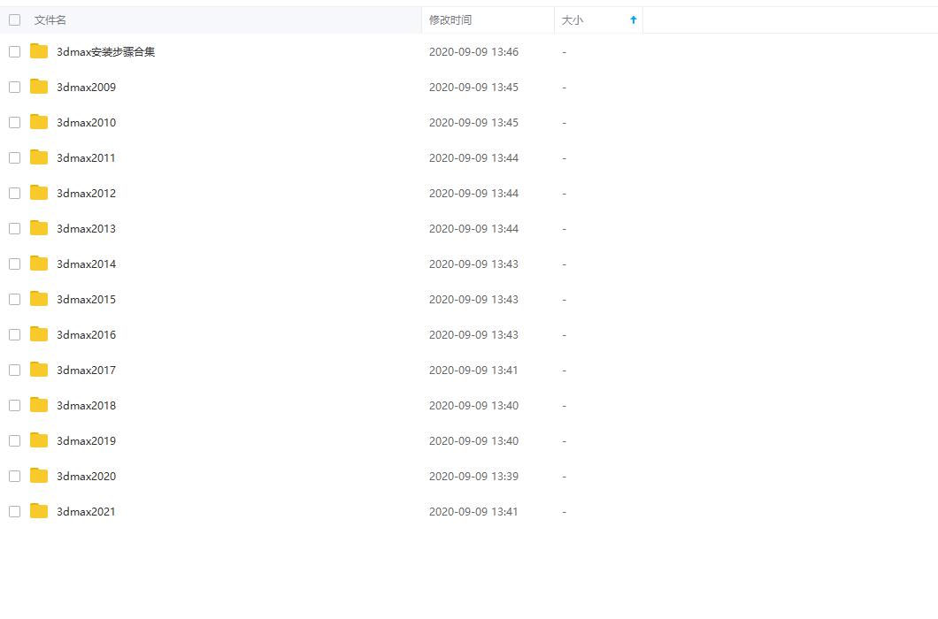Open the 3dmax2012 folder name
938x619 pixels.
86,193
